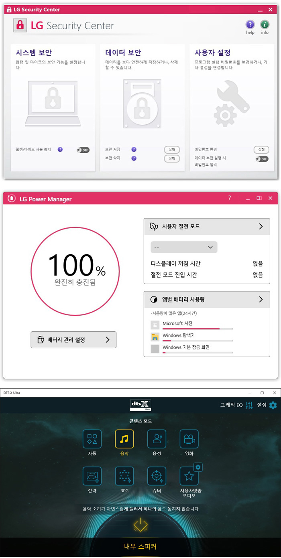Select 사용자맞춤 오디오 mode

click(189, 476)
